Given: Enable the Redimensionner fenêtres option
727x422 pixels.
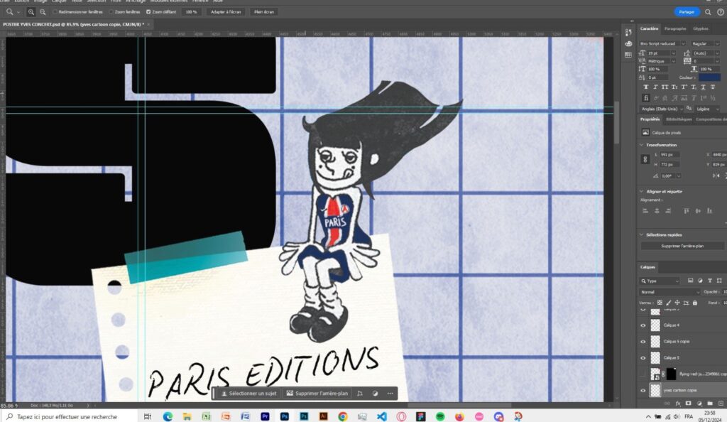Looking at the screenshot, I should click(55, 12).
